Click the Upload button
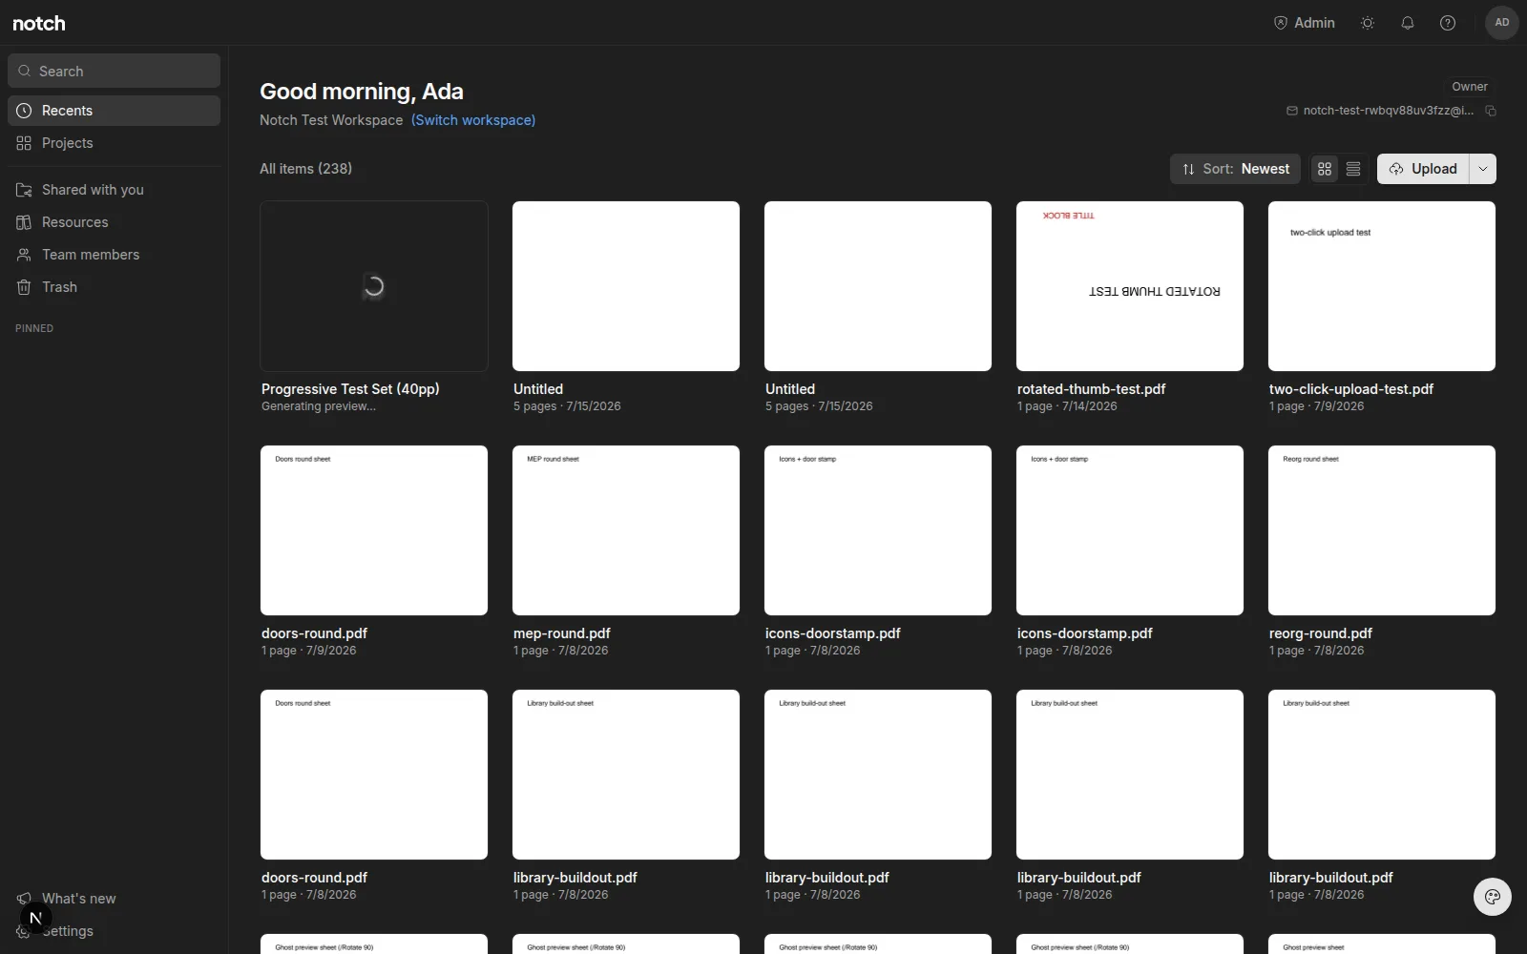Viewport: 1527px width, 954px height. [x=1423, y=169]
